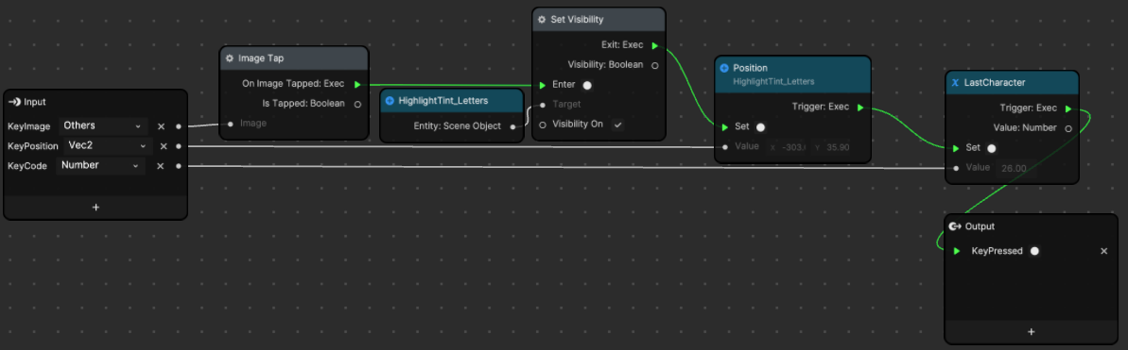Click the Is Tapped Boolean output port
Screen dimensions: 1128x350
pos(357,103)
